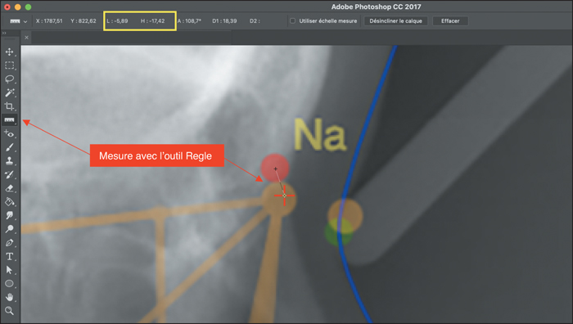This screenshot has width=573, height=324.
Task: Close the open document tab
Action: click(27, 38)
